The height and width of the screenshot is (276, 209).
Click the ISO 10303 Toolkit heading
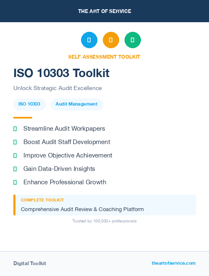(x=61, y=73)
